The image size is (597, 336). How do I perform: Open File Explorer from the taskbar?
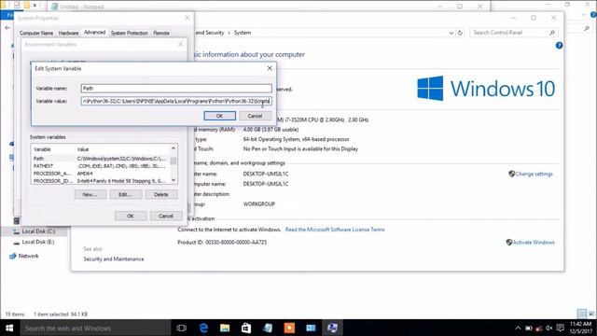[x=225, y=328]
